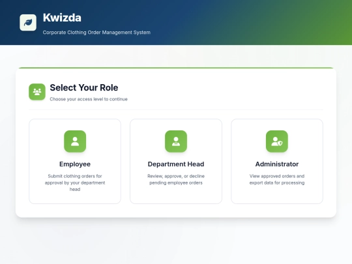Choose the Administrator role title
This screenshot has height=264, width=352.
pyautogui.click(x=277, y=164)
